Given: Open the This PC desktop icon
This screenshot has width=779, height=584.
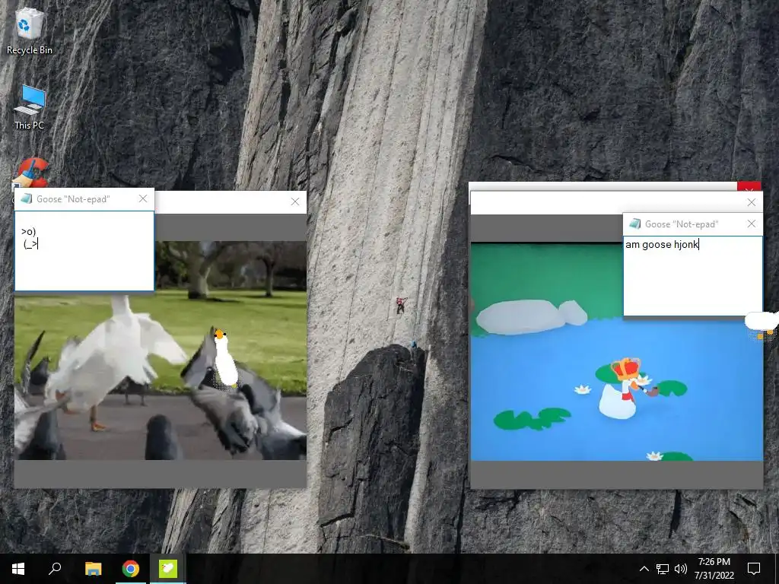Looking at the screenshot, I should (x=30, y=107).
